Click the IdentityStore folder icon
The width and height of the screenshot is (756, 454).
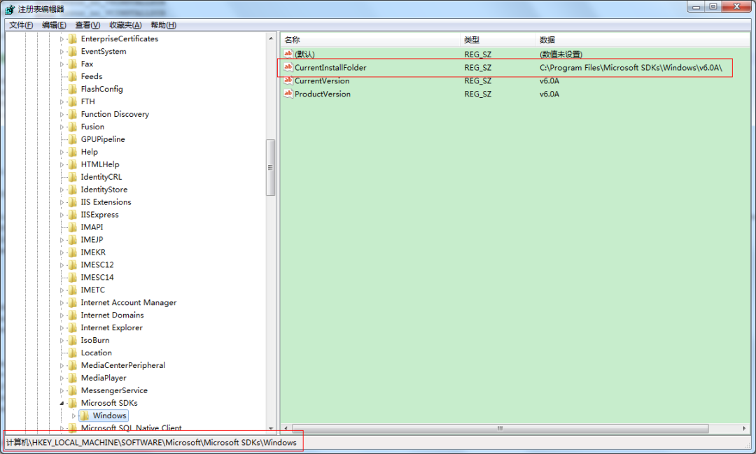[x=73, y=190]
